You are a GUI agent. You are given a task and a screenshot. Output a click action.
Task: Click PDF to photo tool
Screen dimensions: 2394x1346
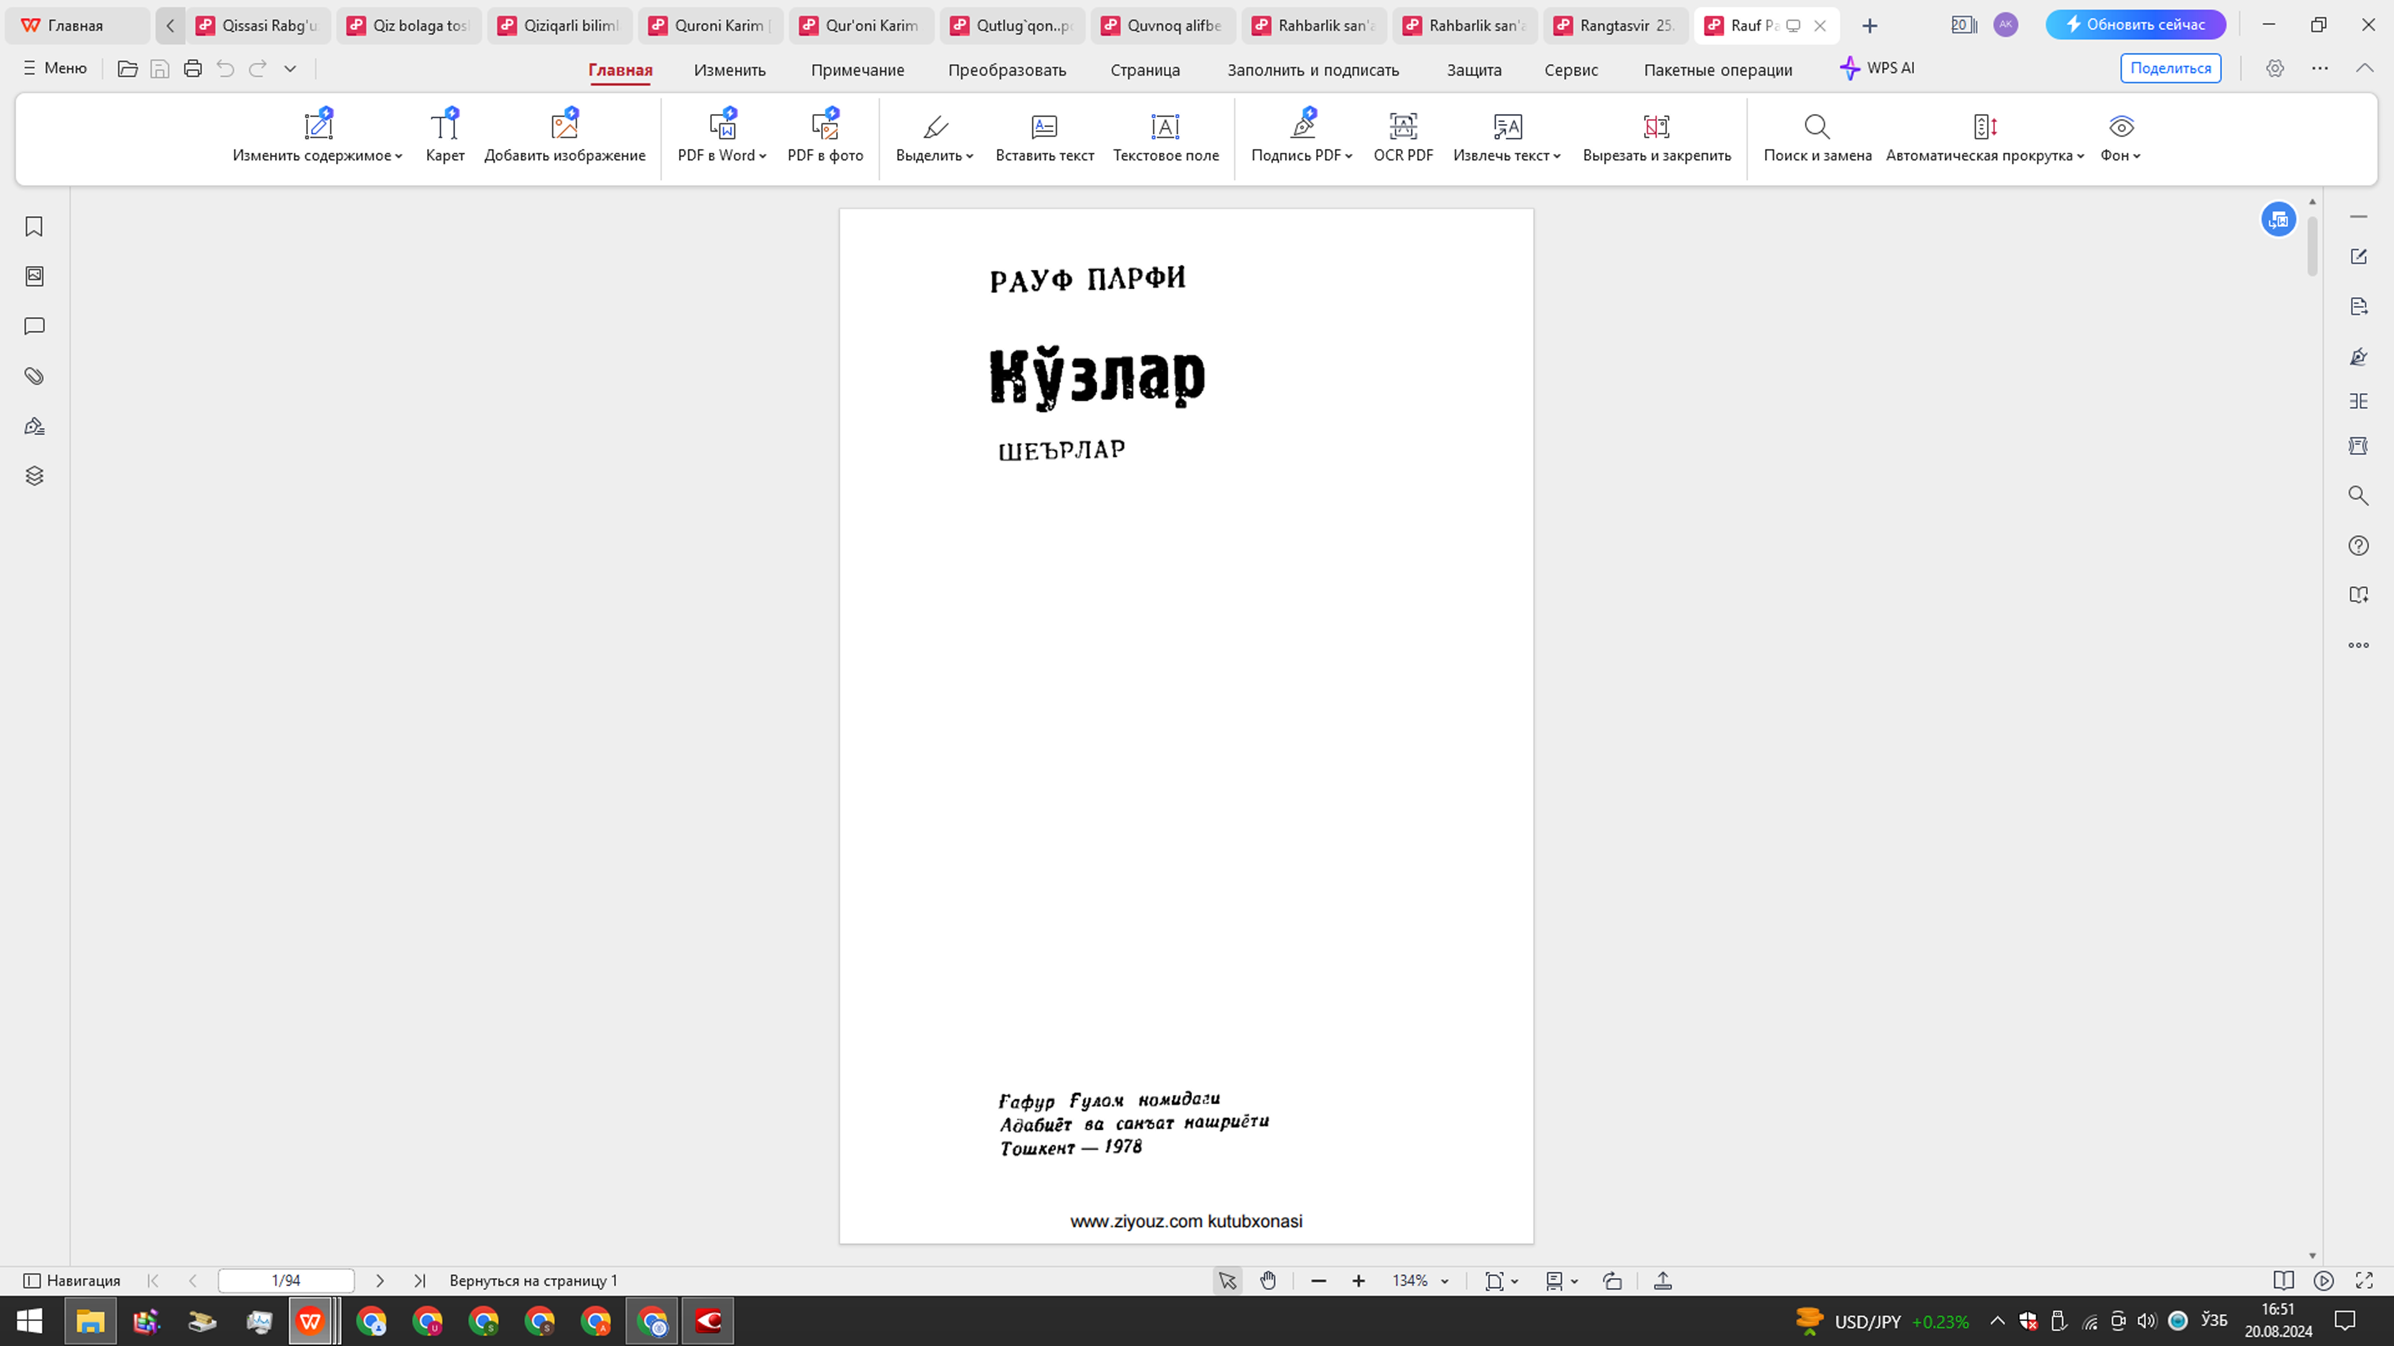pyautogui.click(x=825, y=136)
